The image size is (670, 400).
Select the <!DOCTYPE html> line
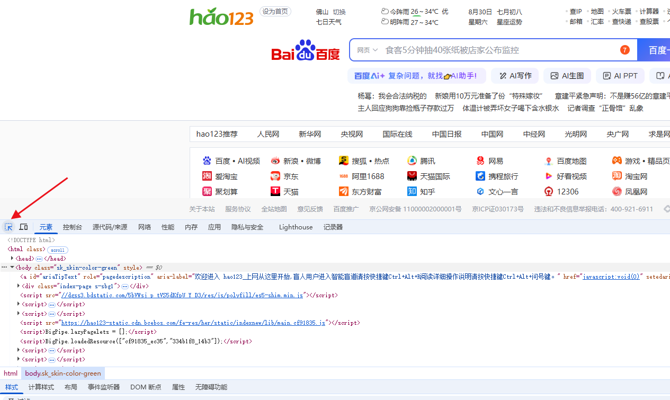click(x=31, y=240)
